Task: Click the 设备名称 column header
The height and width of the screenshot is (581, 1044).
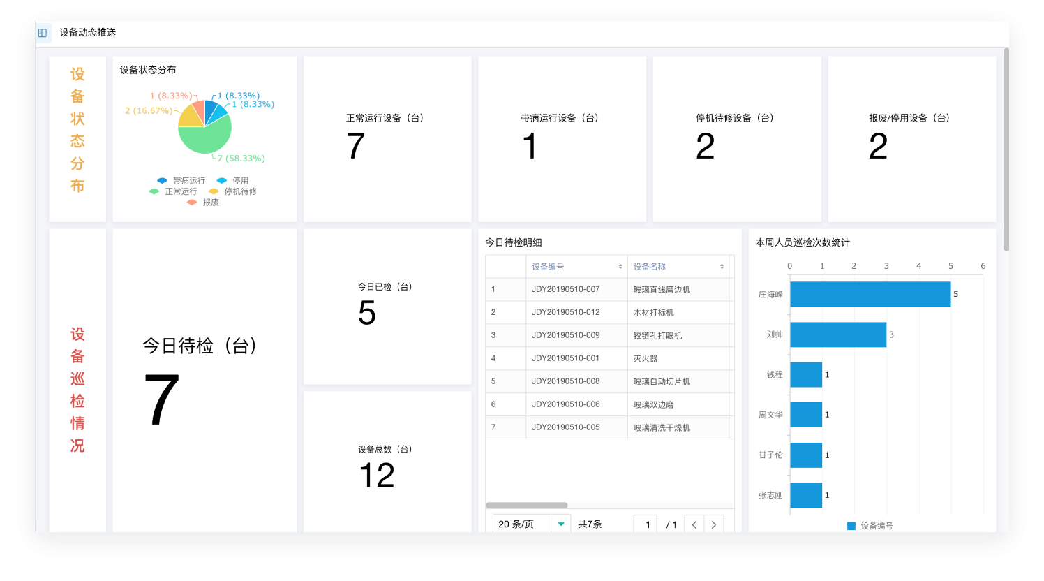Action: pyautogui.click(x=678, y=267)
